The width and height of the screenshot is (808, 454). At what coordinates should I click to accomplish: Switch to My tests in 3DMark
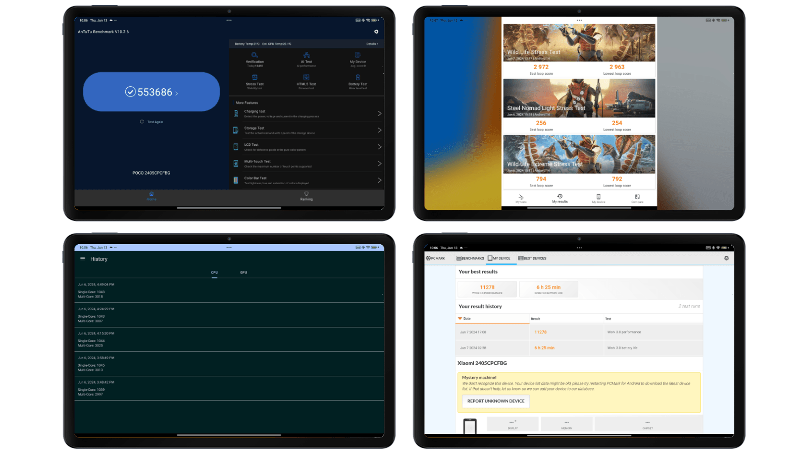(x=520, y=198)
